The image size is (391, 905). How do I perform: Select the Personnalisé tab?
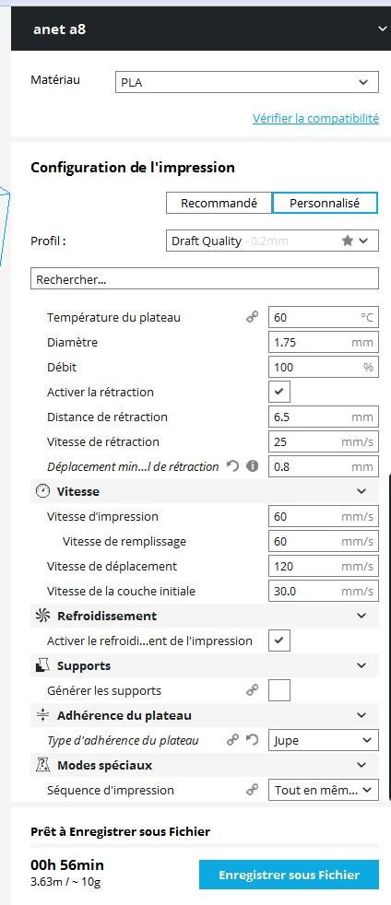tap(325, 203)
